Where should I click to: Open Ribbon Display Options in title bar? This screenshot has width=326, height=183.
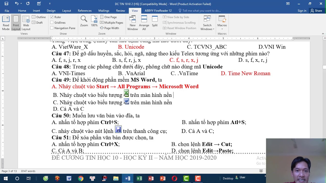288,4
